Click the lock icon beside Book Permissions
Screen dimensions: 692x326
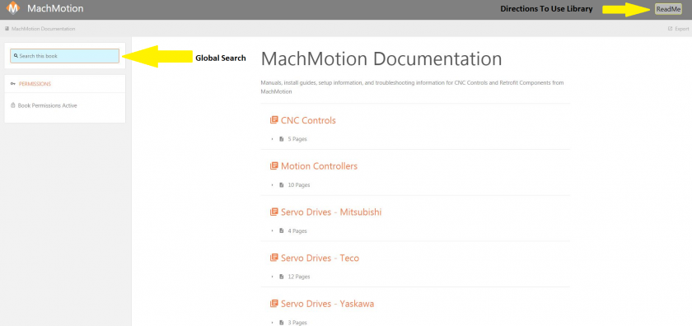coord(13,105)
